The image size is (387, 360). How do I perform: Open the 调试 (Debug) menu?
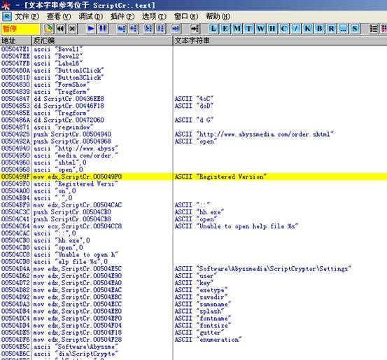[x=90, y=17]
